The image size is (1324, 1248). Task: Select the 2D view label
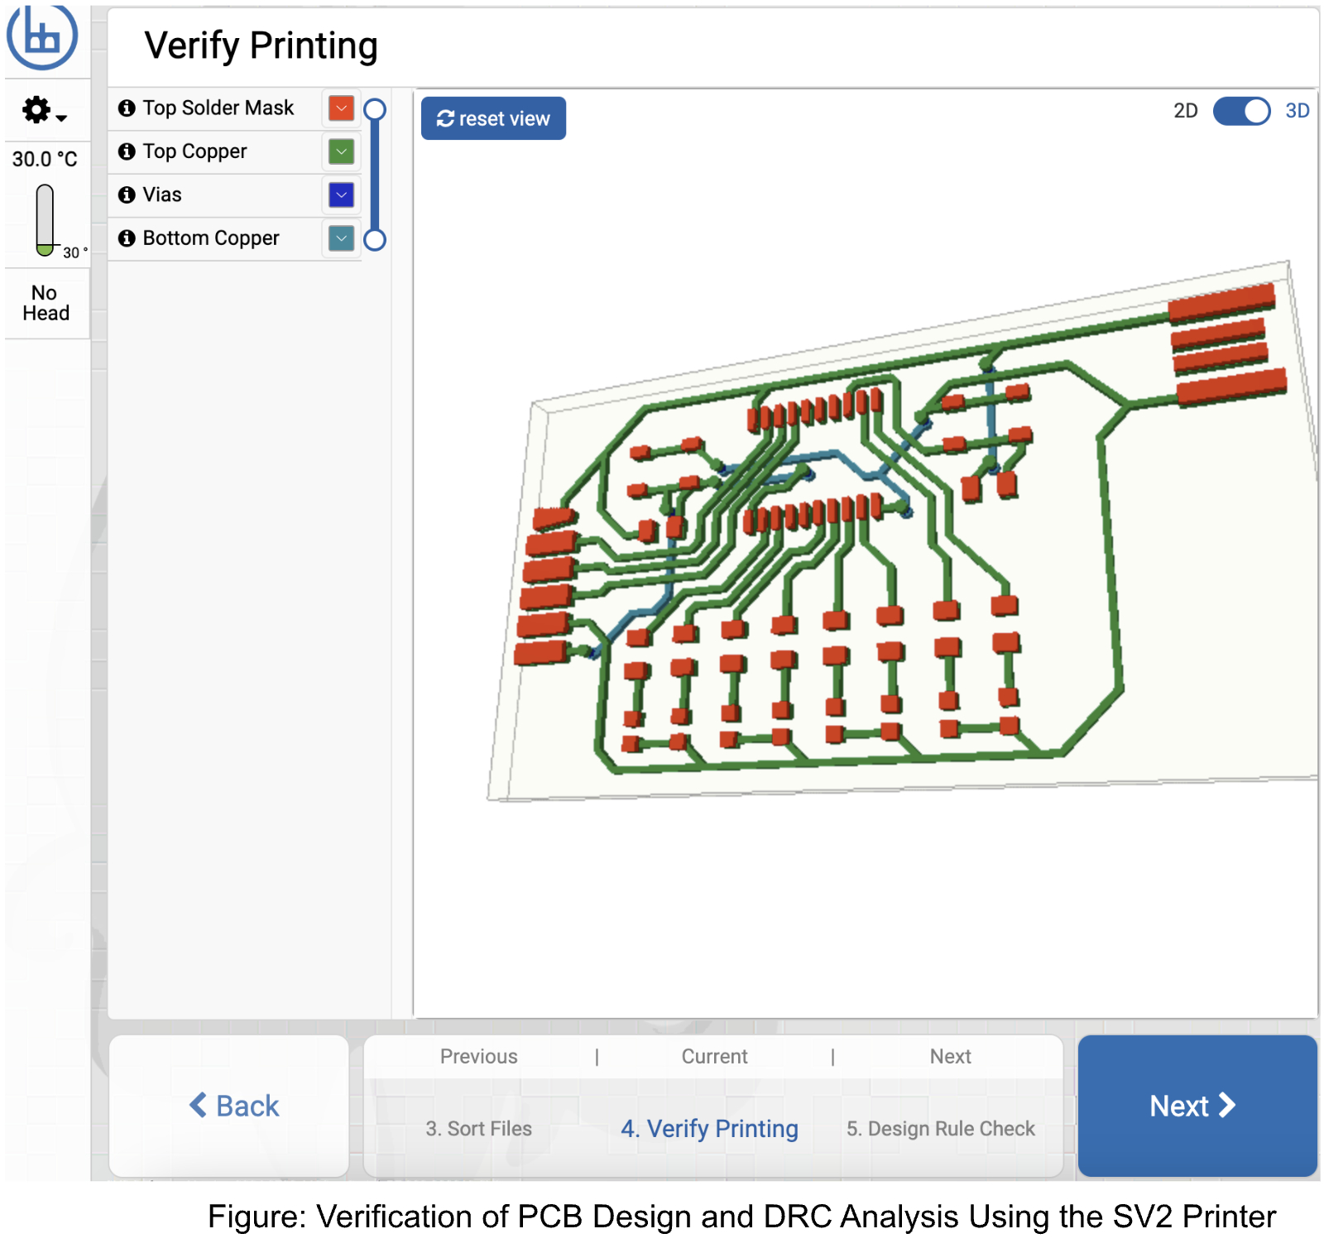tap(1185, 111)
